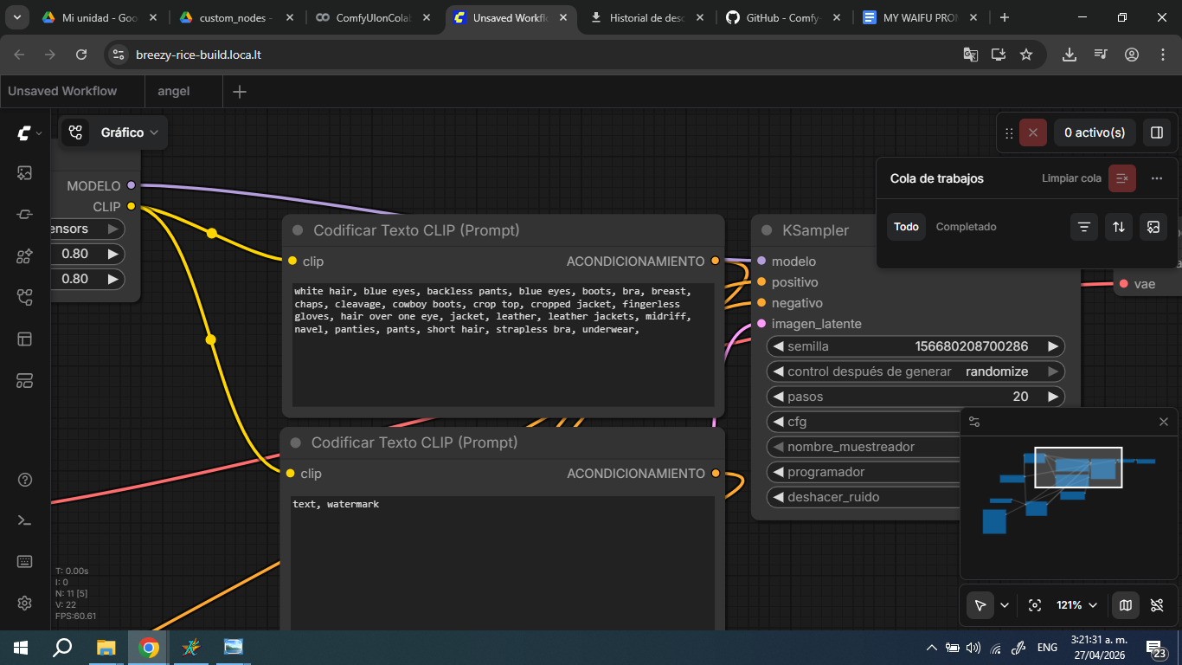The image size is (1182, 665).
Task: Toggle the console terminal icon
Action: tap(25, 520)
